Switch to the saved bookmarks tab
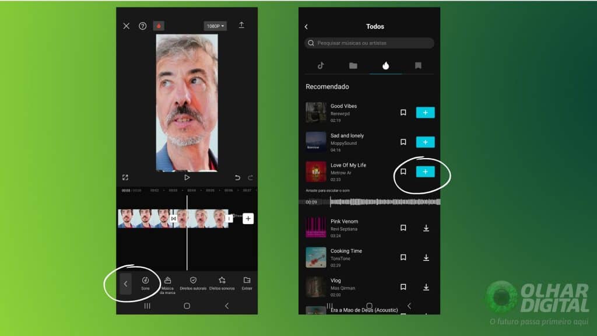The width and height of the screenshot is (597, 336). tap(418, 66)
